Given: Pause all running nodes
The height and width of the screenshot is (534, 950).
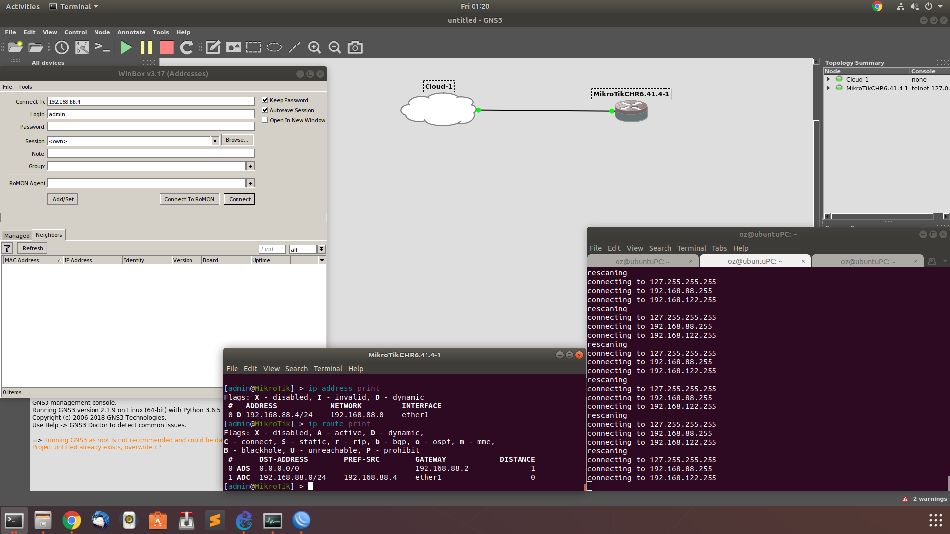Looking at the screenshot, I should tap(146, 47).
